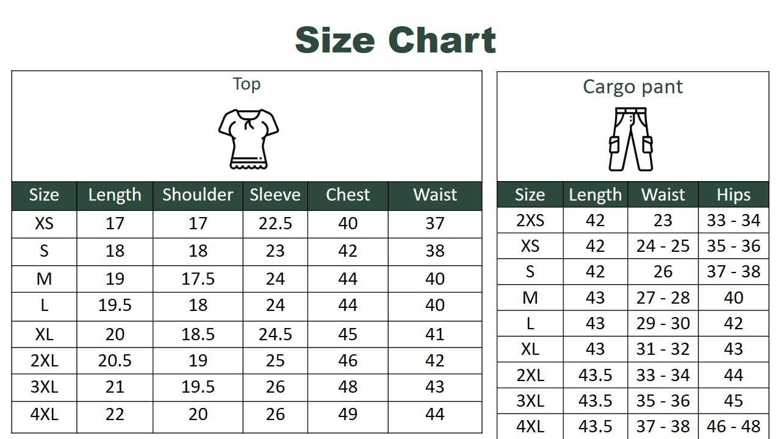Select the 'Cargo pant' table title text

633,87
